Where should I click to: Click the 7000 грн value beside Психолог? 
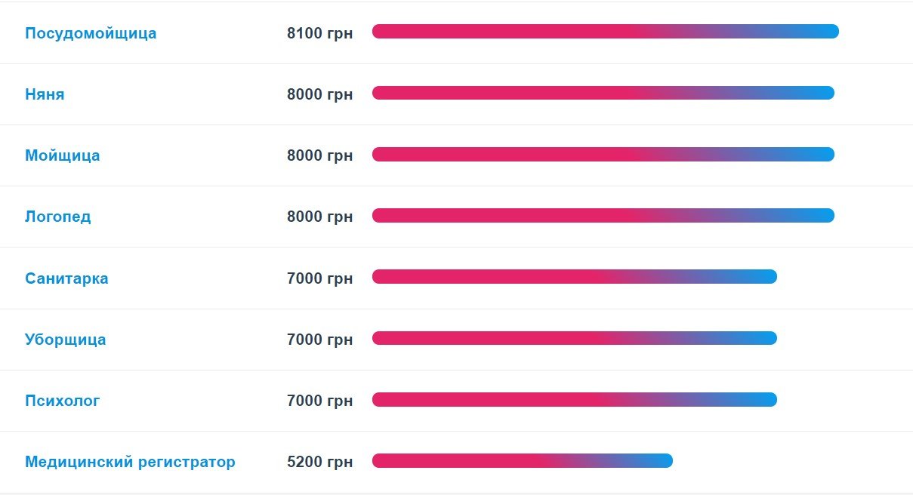(319, 401)
